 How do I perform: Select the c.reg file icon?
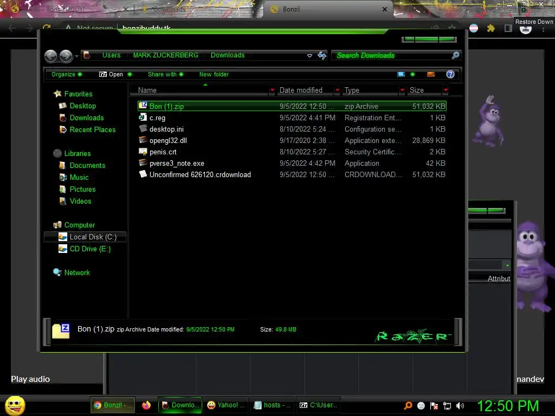point(143,117)
